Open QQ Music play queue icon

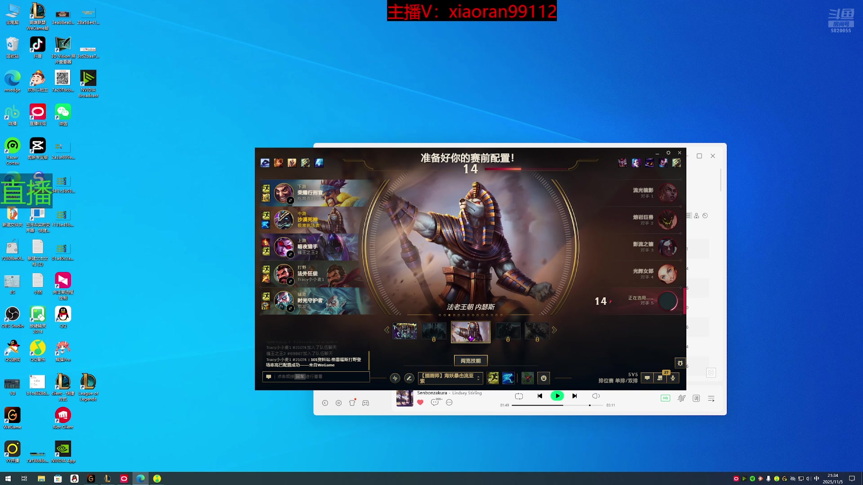711,398
